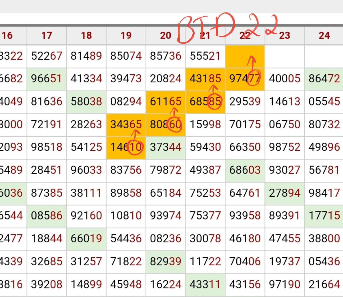Click the cell showing 52267
343x297 pixels.
pyautogui.click(x=47, y=56)
